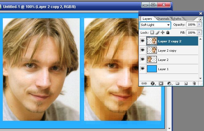The height and width of the screenshot is (131, 204).
Task: Click the Fill value field
Action: pyautogui.click(x=192, y=32)
